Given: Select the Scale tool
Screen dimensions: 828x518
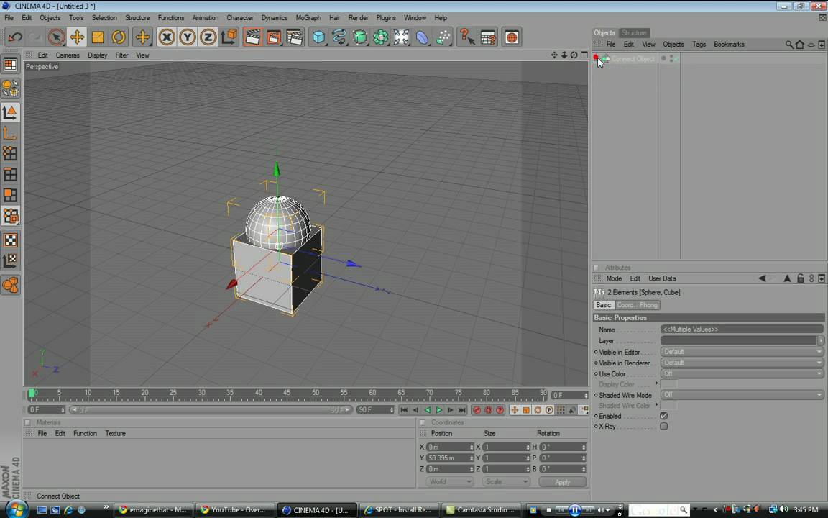Looking at the screenshot, I should click(x=98, y=37).
